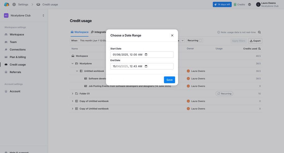This screenshot has height=153, width=284.
Task: Open Workspace settings in sidebar
Action: (17, 34)
